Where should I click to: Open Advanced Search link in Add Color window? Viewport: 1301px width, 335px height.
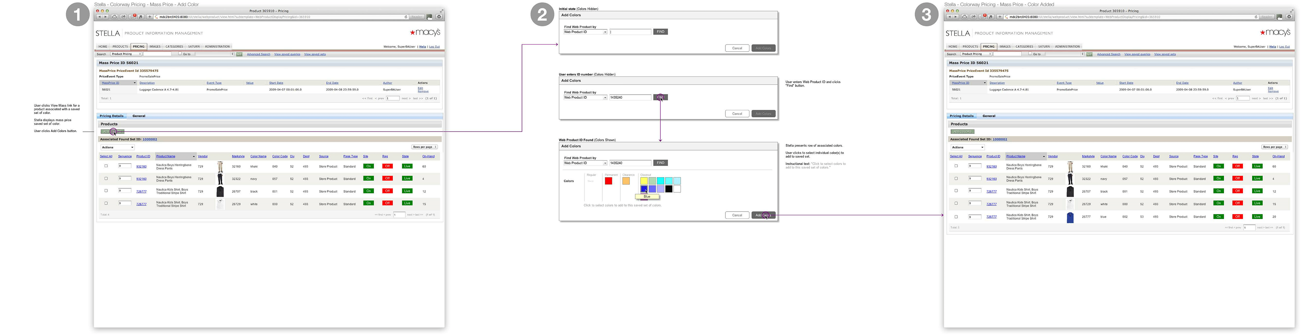pyautogui.click(x=259, y=54)
